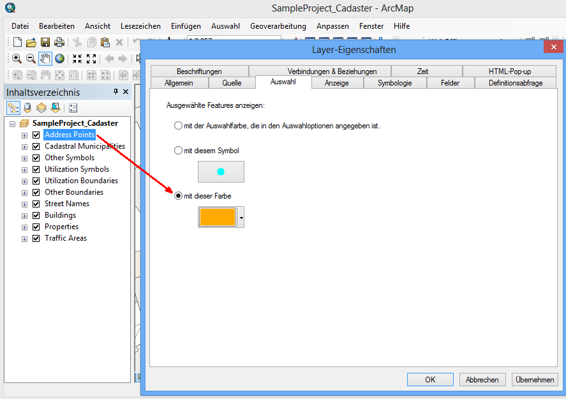
Task: Click List by Selection icon in Inhaltsverzeichnis
Action: 55,107
